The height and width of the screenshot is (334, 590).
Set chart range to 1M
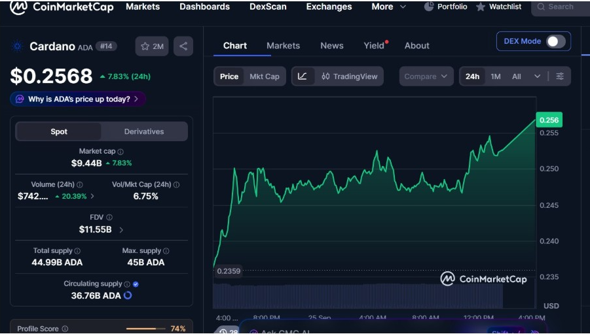496,76
